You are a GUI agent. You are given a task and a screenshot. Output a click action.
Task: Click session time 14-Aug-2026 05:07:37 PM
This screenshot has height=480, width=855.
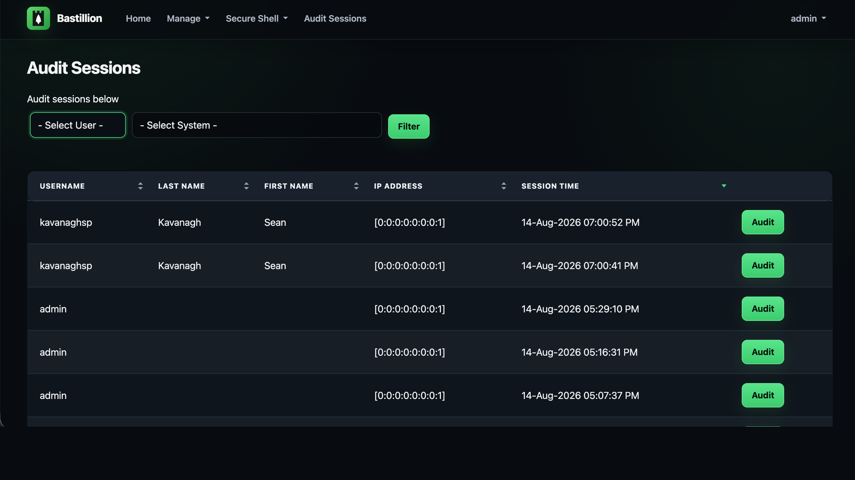580,395
